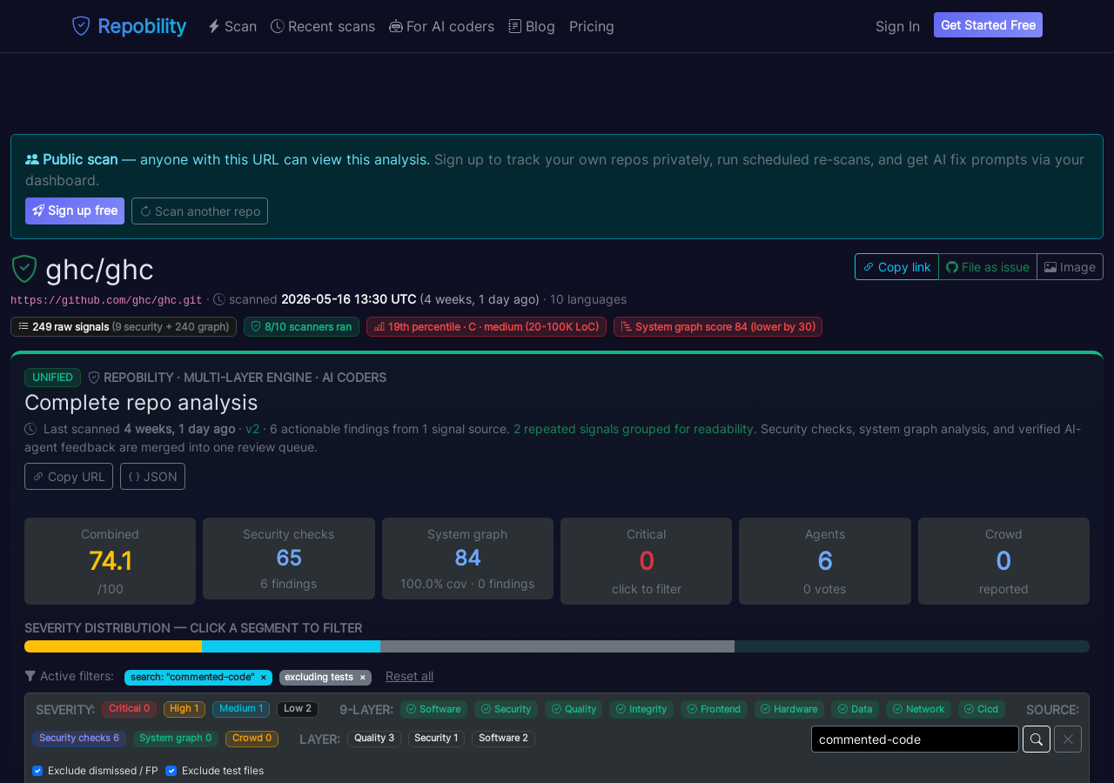Click the shield icon beside ghc/ghc
This screenshot has height=783, width=1114.
click(24, 269)
